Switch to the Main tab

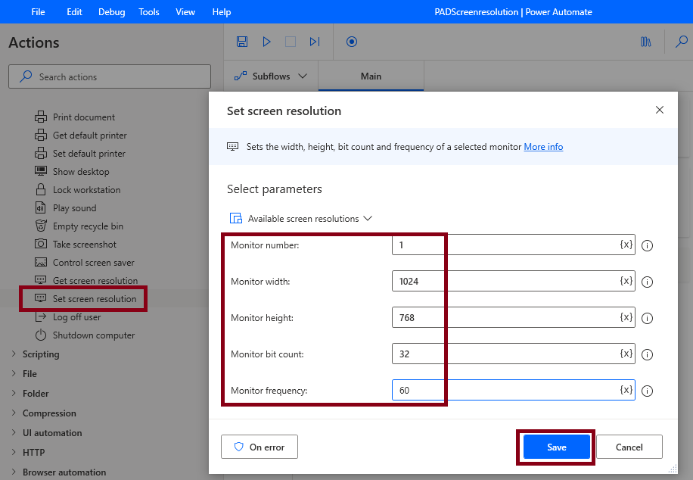point(371,76)
